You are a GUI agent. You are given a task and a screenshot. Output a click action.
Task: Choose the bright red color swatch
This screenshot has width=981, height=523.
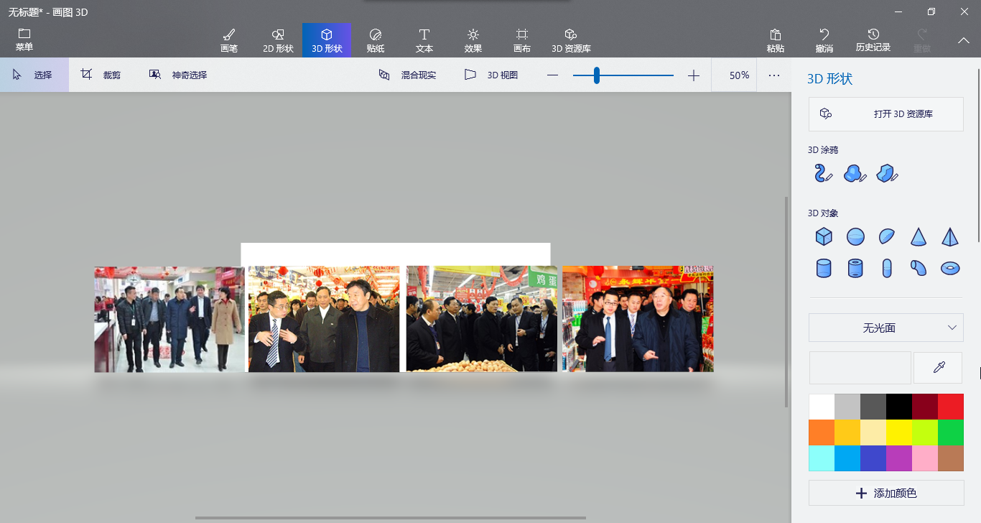[951, 407]
